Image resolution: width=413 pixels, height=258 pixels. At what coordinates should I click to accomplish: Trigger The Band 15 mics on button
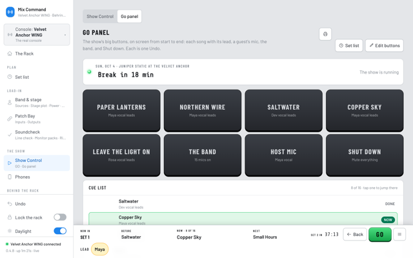click(x=203, y=155)
